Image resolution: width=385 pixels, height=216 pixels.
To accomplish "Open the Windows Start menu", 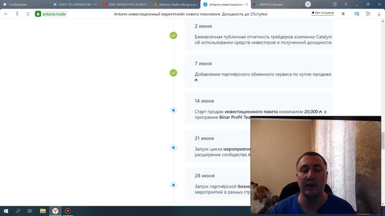I will pos(6,211).
